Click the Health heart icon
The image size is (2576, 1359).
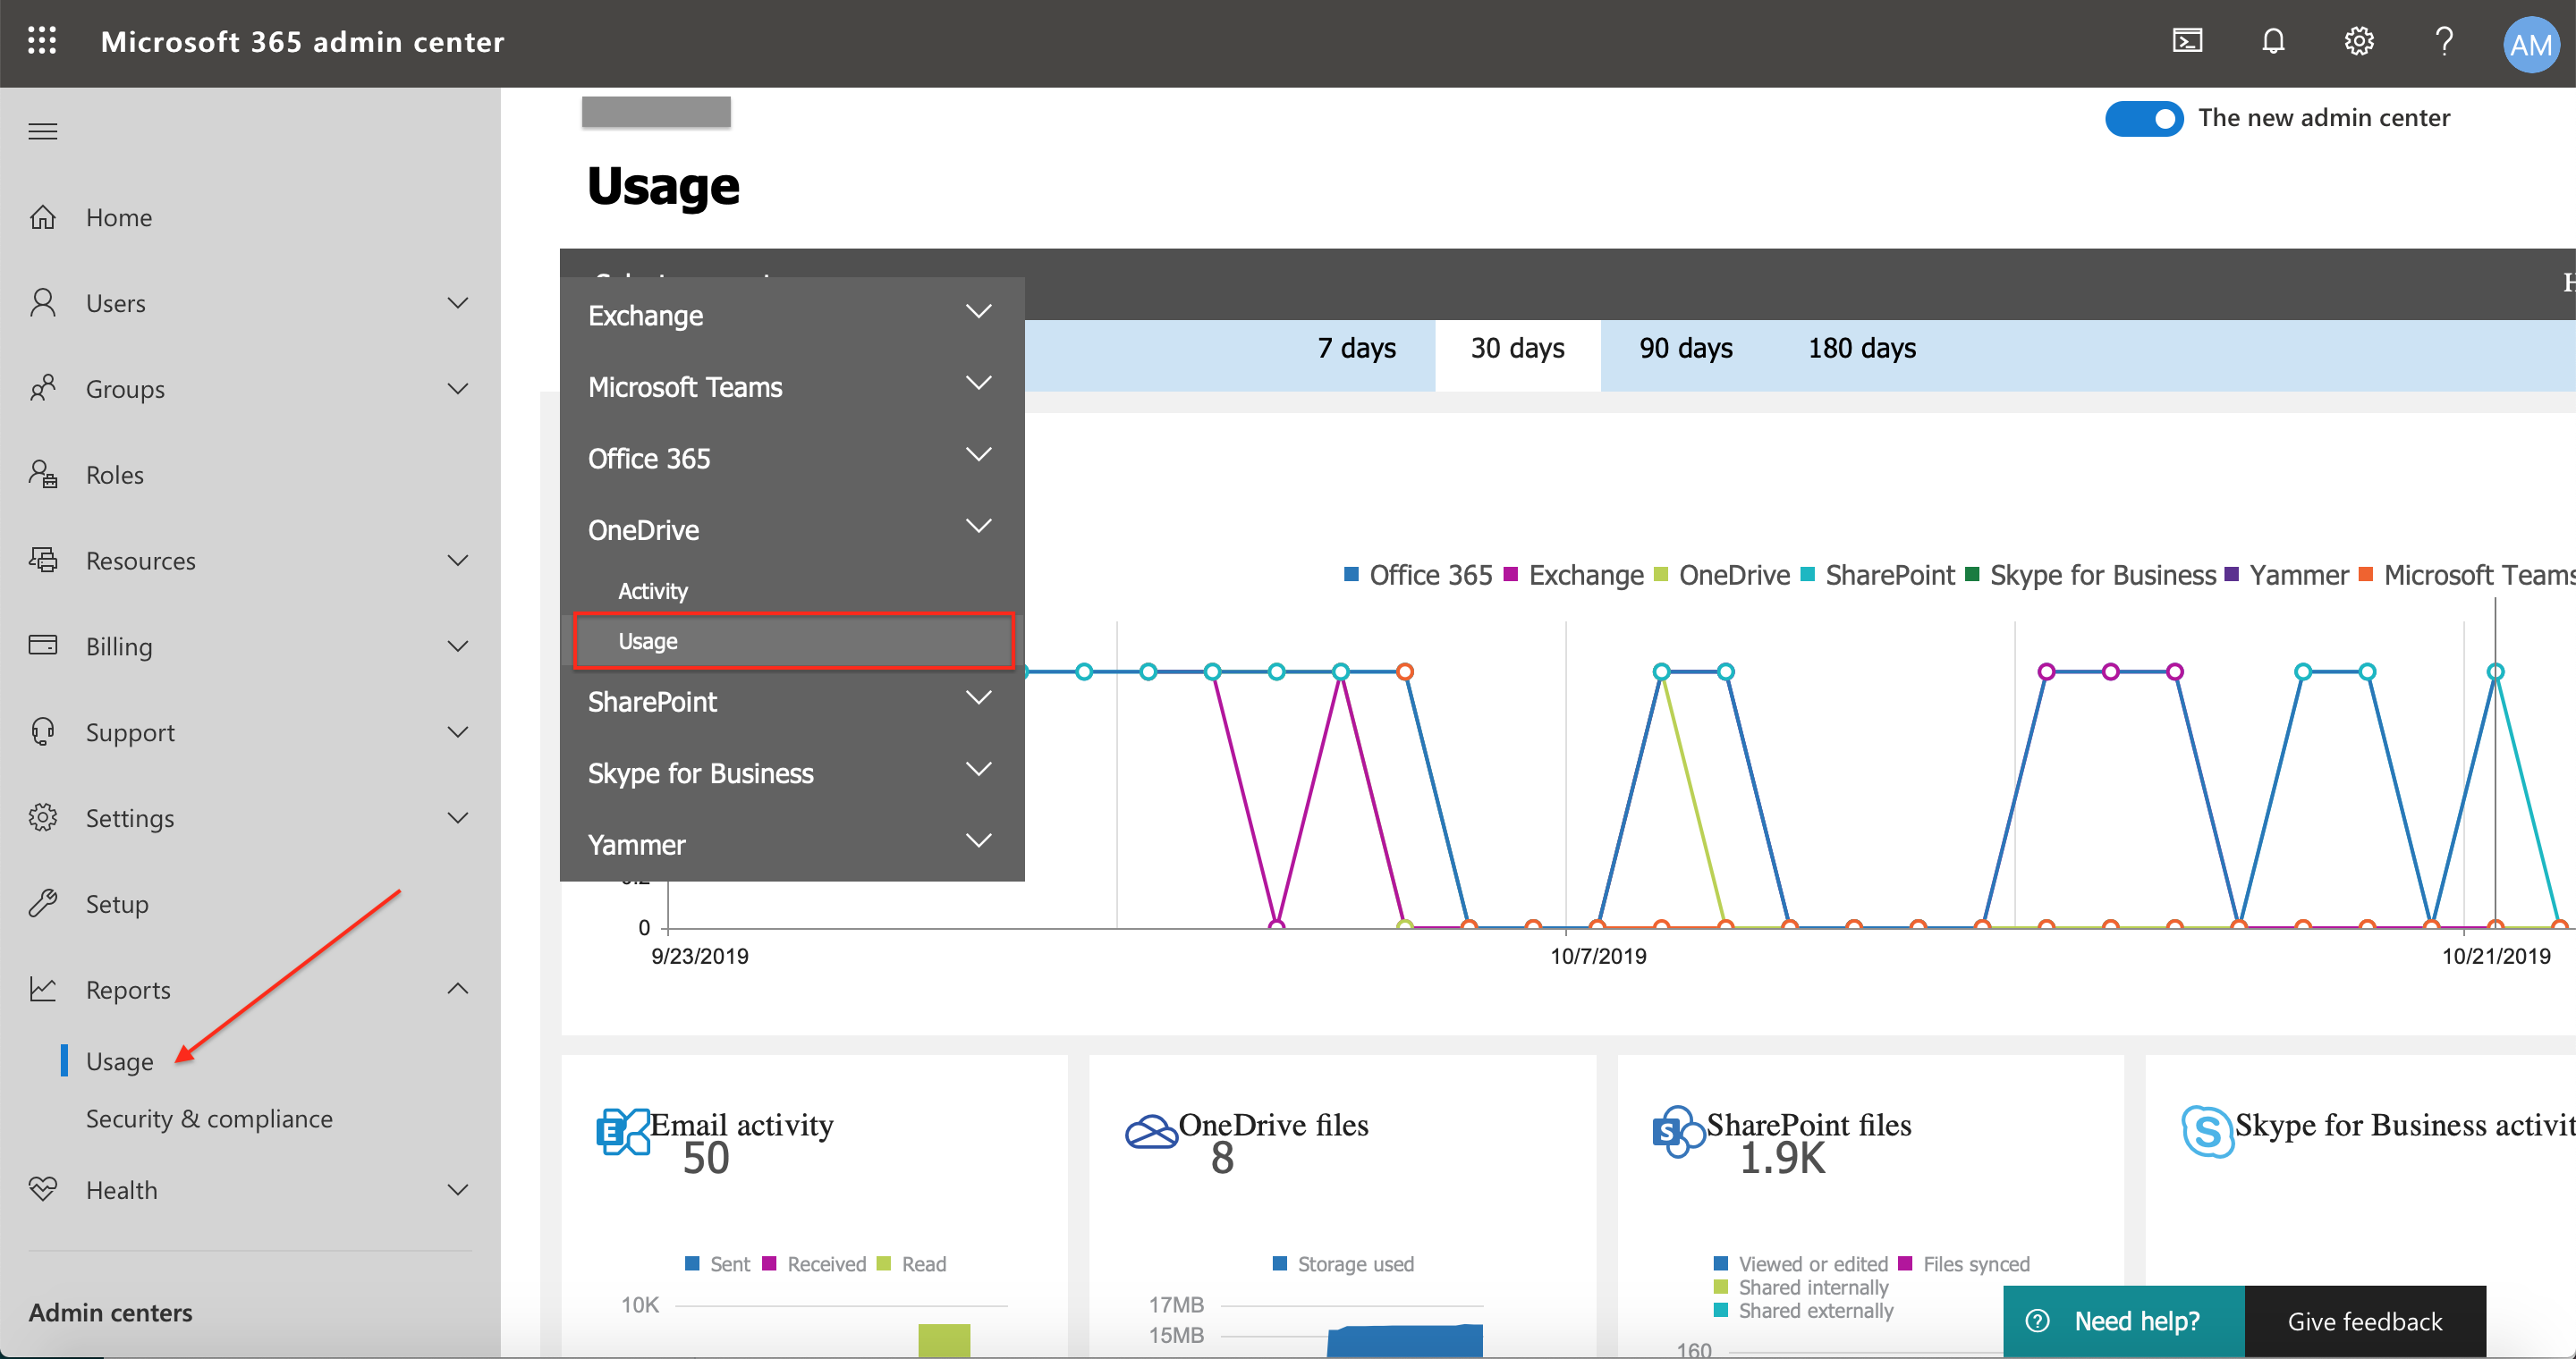(42, 1189)
